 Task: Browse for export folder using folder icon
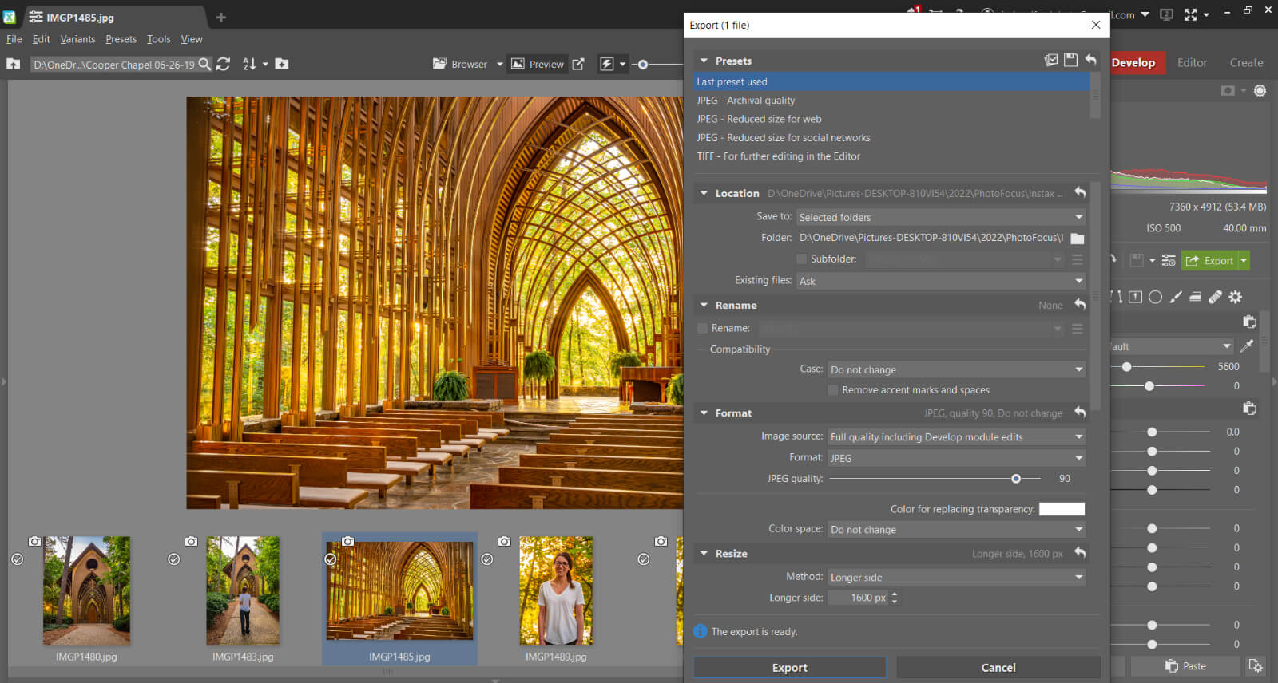point(1078,239)
